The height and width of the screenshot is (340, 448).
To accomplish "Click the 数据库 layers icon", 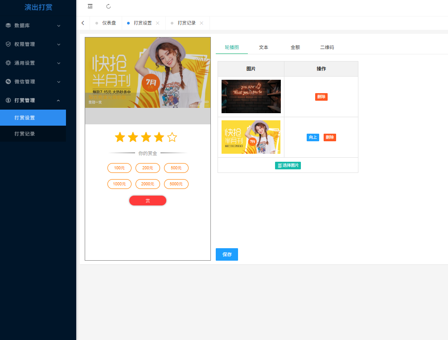I will pyautogui.click(x=8, y=25).
